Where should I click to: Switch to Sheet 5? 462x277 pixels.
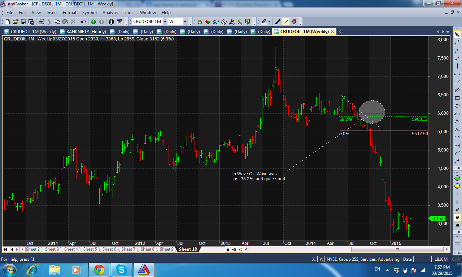90,249
